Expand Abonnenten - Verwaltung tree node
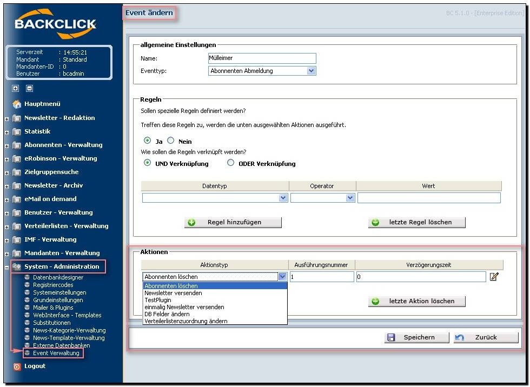The width and height of the screenshot is (530, 387). [x=6, y=146]
